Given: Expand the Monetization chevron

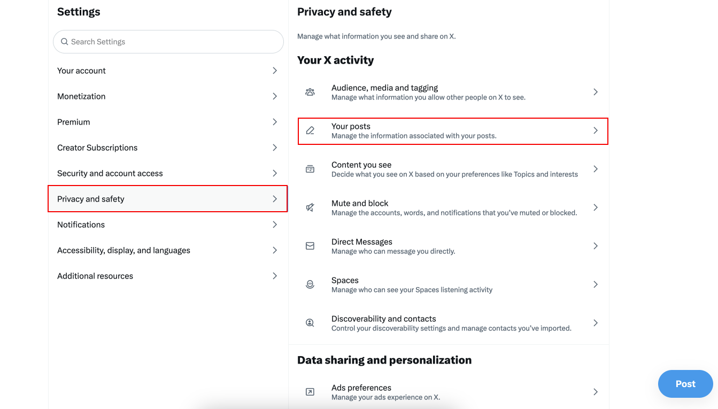Looking at the screenshot, I should click(274, 96).
